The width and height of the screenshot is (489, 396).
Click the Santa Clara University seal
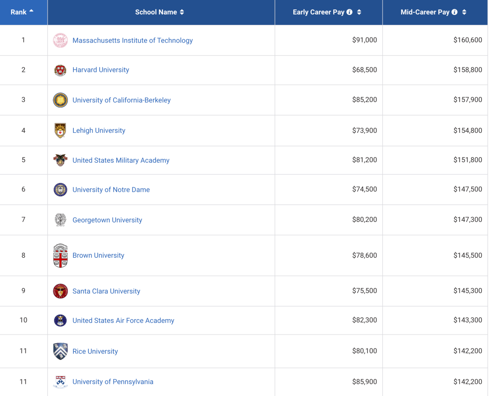tap(61, 291)
